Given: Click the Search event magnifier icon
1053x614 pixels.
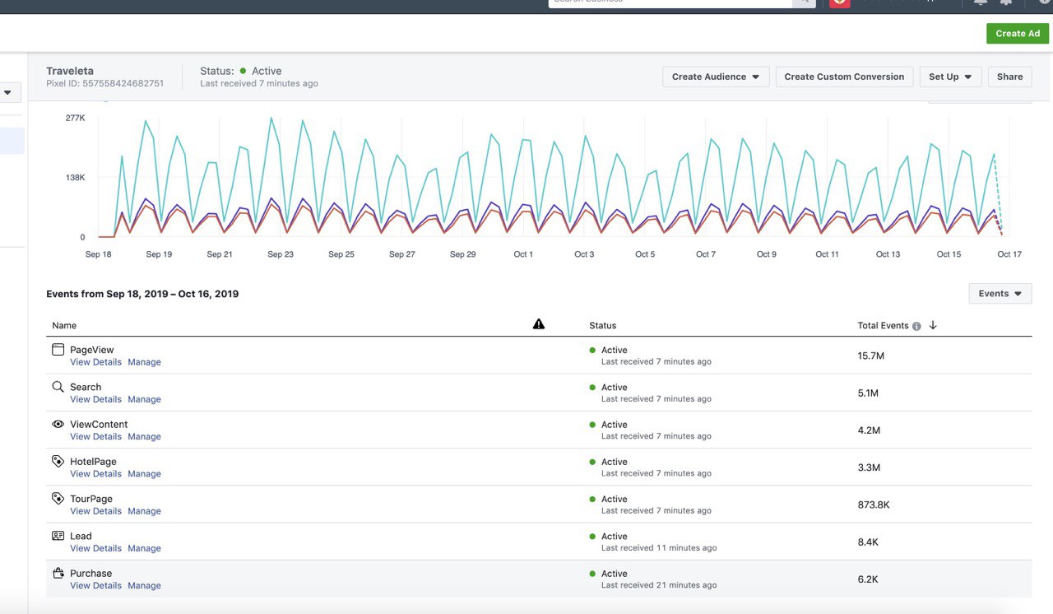Looking at the screenshot, I should pyautogui.click(x=58, y=387).
